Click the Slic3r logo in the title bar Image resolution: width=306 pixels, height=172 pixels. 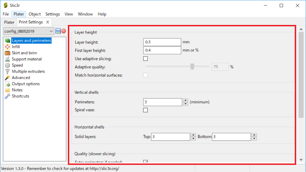(5, 5)
